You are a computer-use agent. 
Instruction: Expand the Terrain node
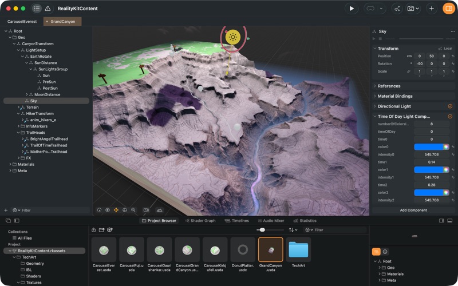pos(18,107)
